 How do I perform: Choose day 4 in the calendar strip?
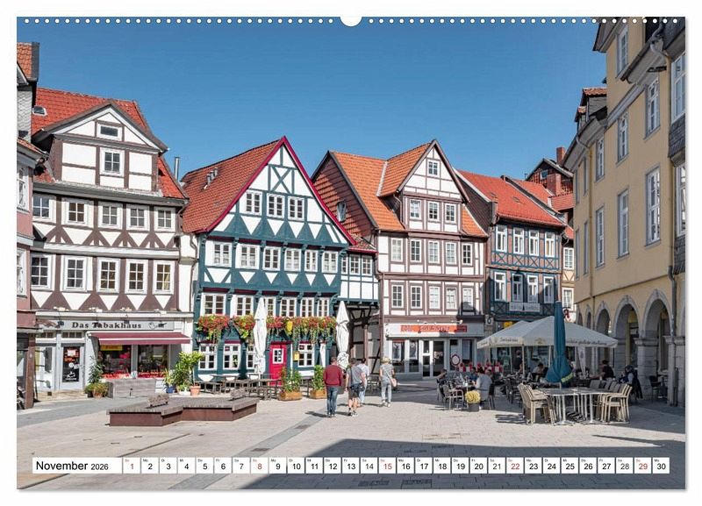coord(186,466)
